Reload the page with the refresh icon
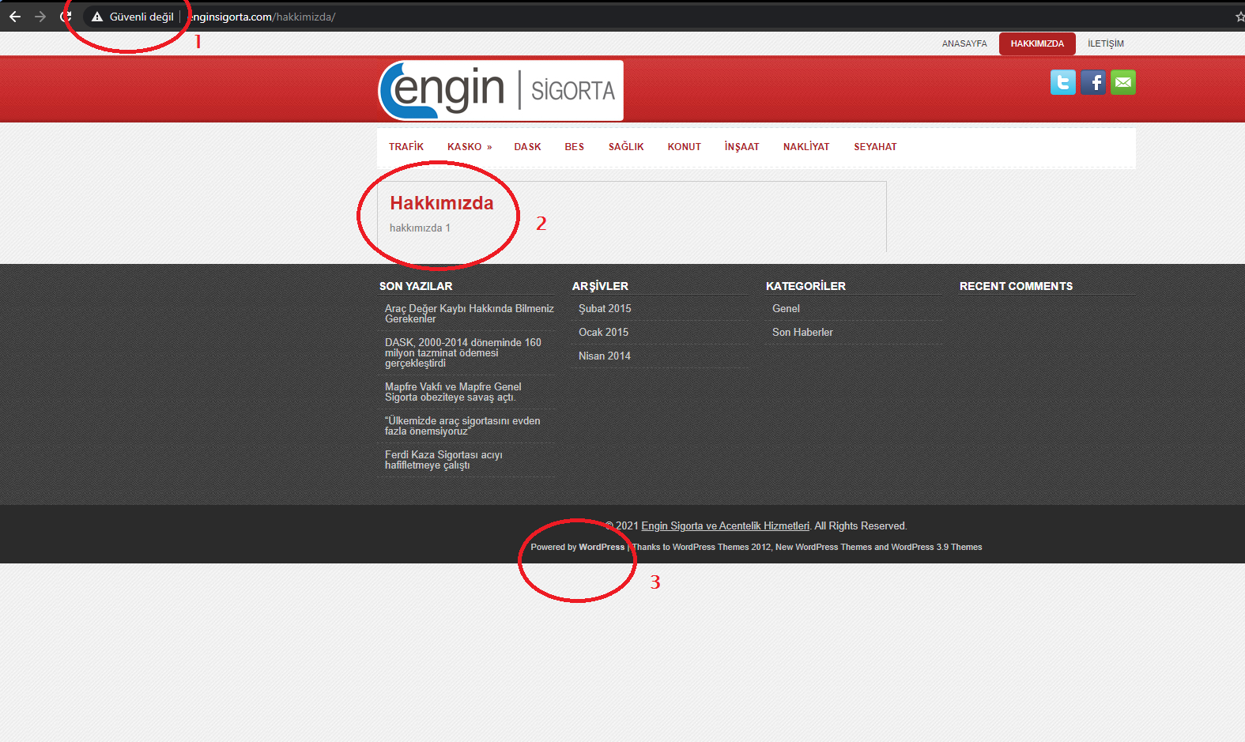This screenshot has width=1245, height=742. tap(66, 17)
